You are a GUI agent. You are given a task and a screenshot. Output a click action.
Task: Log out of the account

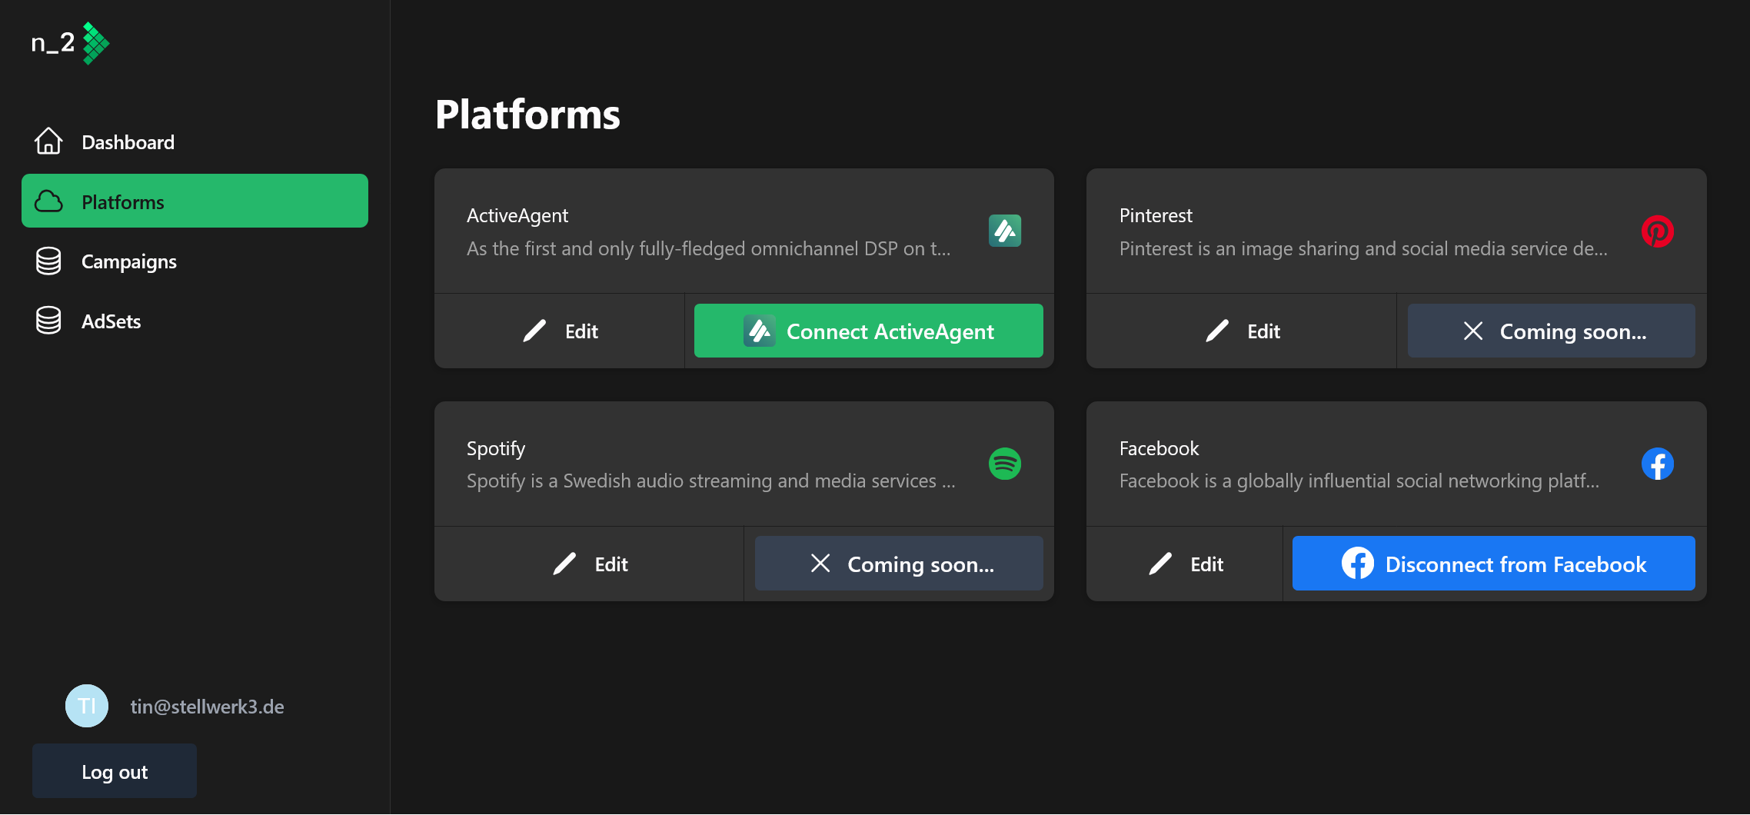click(x=115, y=771)
